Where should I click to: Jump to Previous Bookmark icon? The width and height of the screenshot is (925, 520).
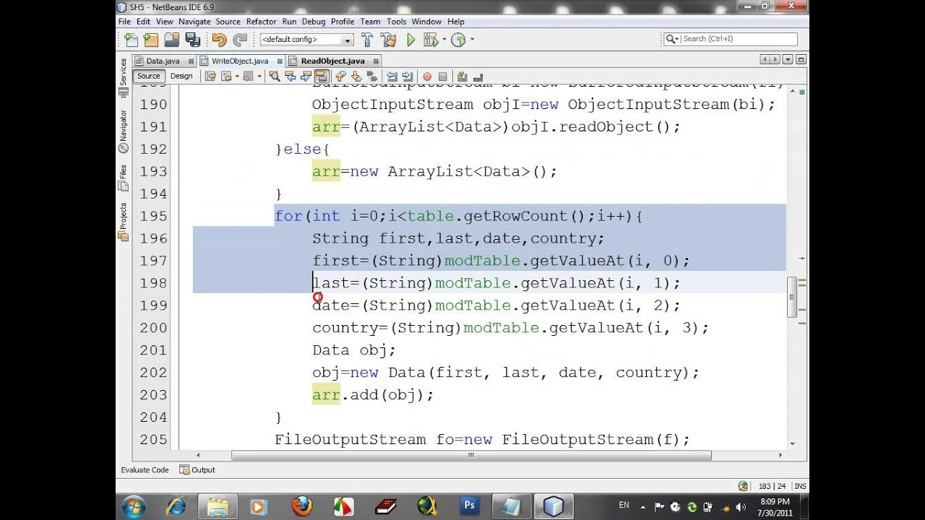pyautogui.click(x=340, y=76)
